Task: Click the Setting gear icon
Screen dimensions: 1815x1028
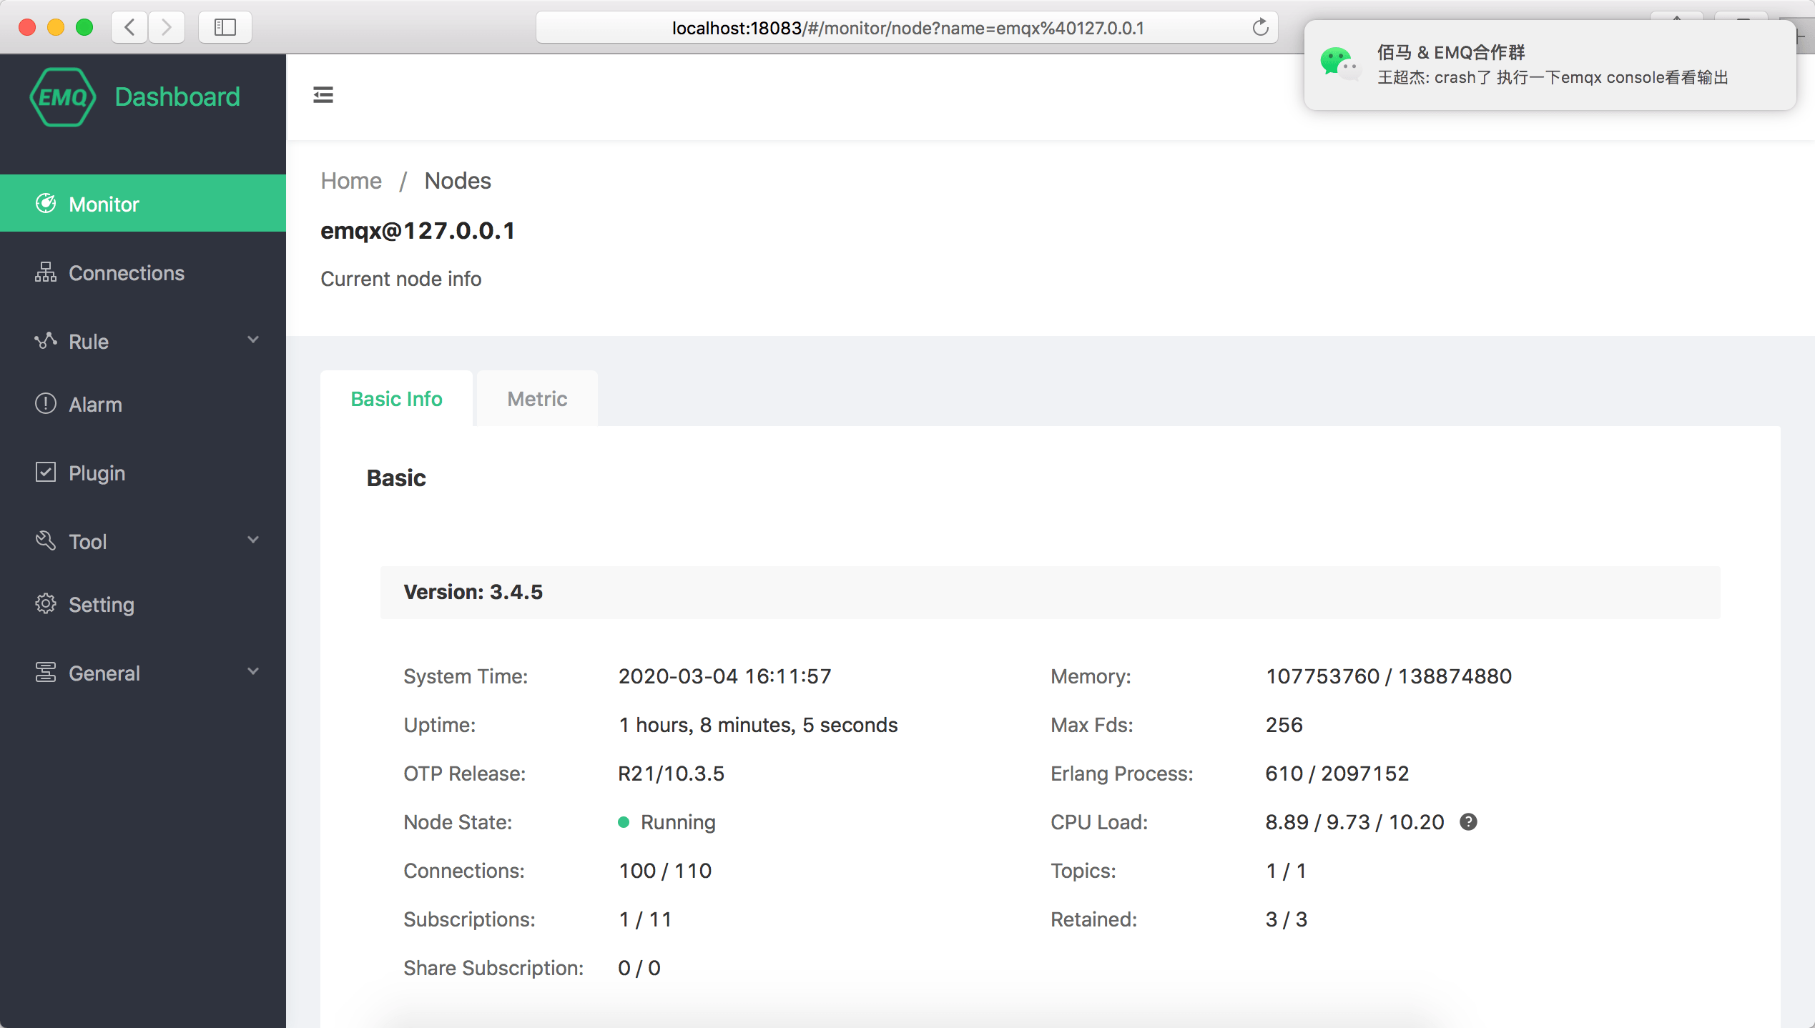Action: pos(46,604)
